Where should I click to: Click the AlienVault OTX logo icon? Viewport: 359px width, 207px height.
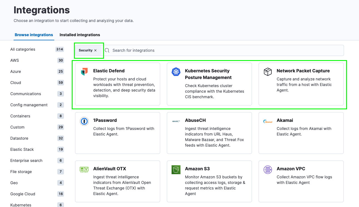(x=84, y=169)
